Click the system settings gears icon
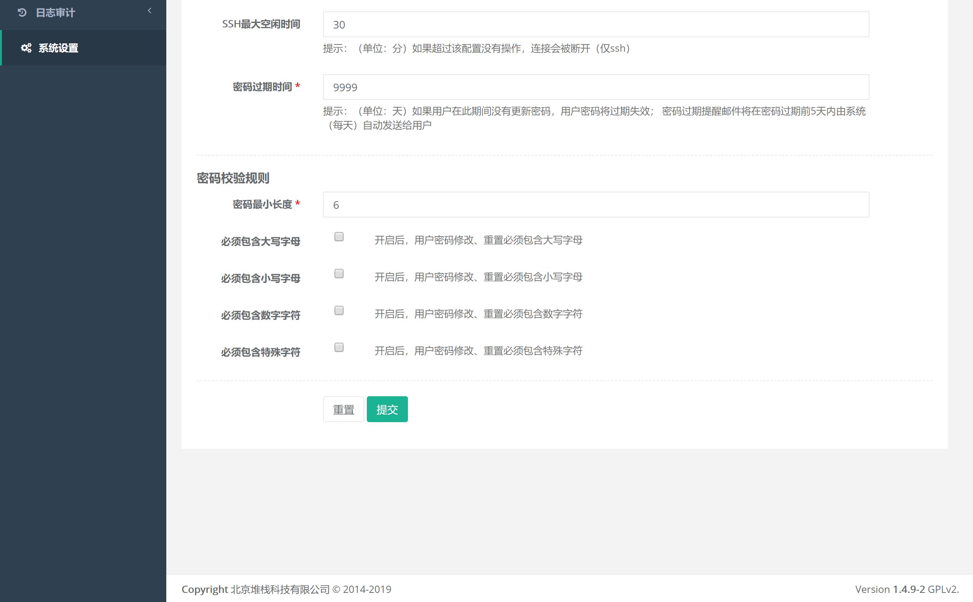Viewport: 973px width, 602px height. (26, 48)
